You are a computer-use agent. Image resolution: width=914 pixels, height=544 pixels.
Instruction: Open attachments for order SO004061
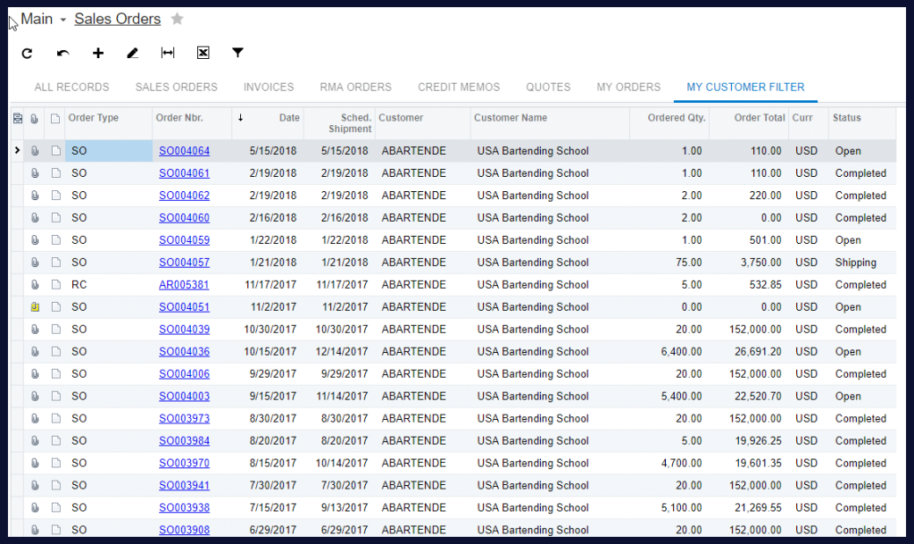click(35, 173)
